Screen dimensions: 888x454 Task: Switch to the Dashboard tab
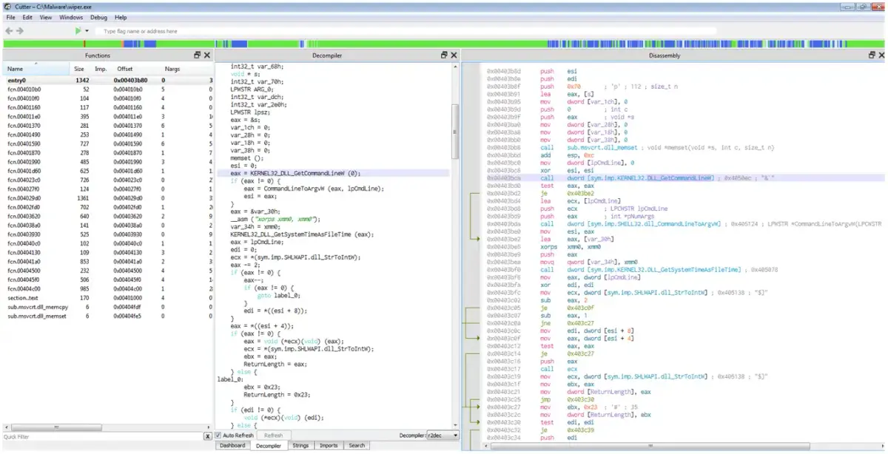click(232, 445)
